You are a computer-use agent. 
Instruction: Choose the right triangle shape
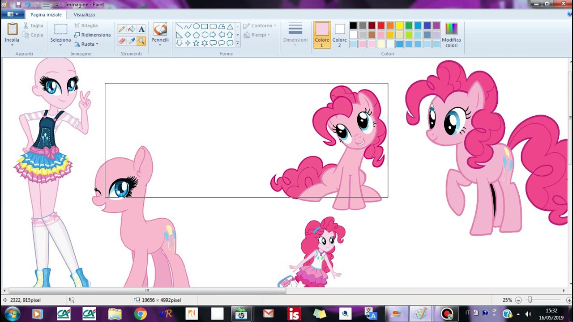[179, 35]
